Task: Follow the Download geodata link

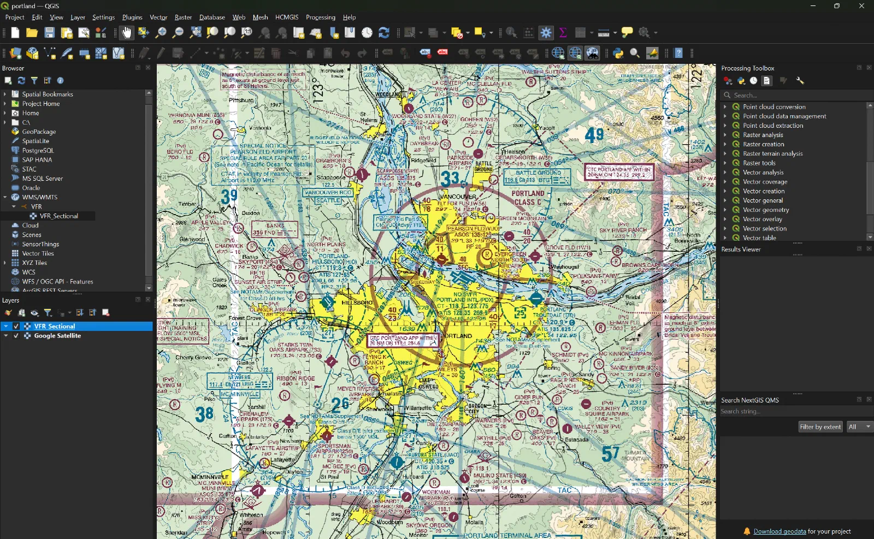Action: click(x=779, y=531)
